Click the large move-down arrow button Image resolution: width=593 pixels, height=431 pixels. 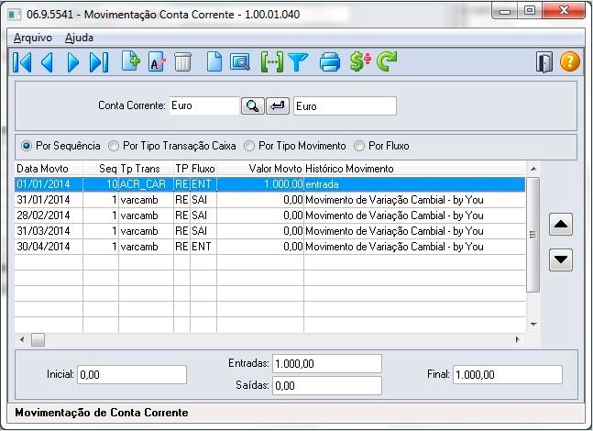point(561,260)
